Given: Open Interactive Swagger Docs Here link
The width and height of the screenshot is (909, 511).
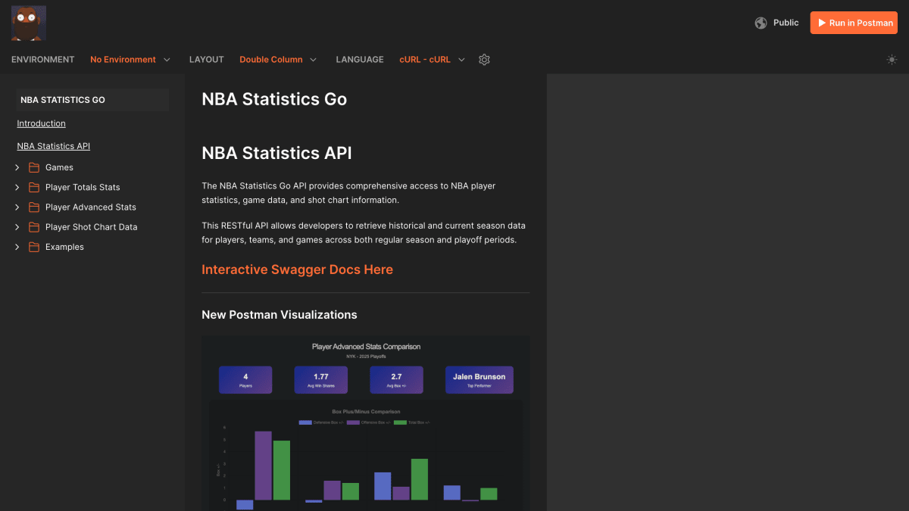Looking at the screenshot, I should click(297, 270).
